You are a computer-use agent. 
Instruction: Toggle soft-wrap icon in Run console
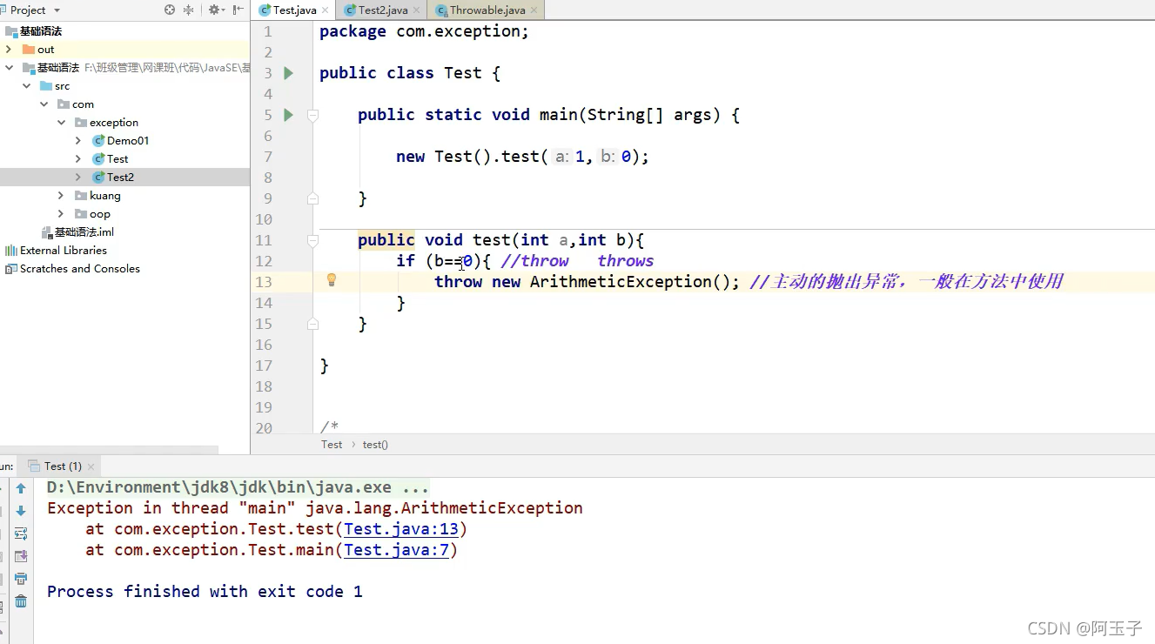click(21, 533)
